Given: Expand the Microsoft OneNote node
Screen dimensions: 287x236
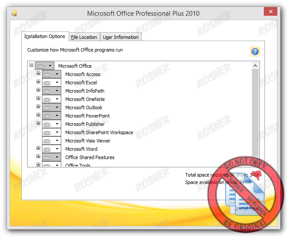Looking at the screenshot, I should pos(38,98).
